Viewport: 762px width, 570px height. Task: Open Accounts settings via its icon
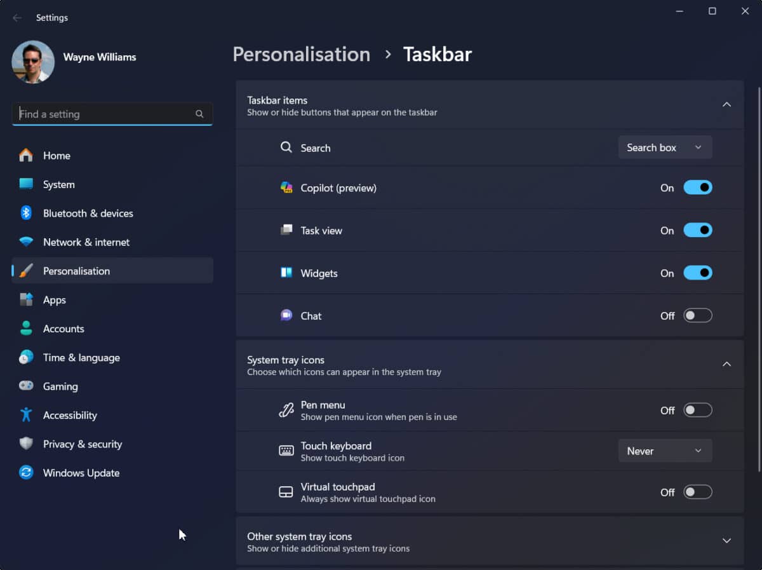(x=25, y=329)
